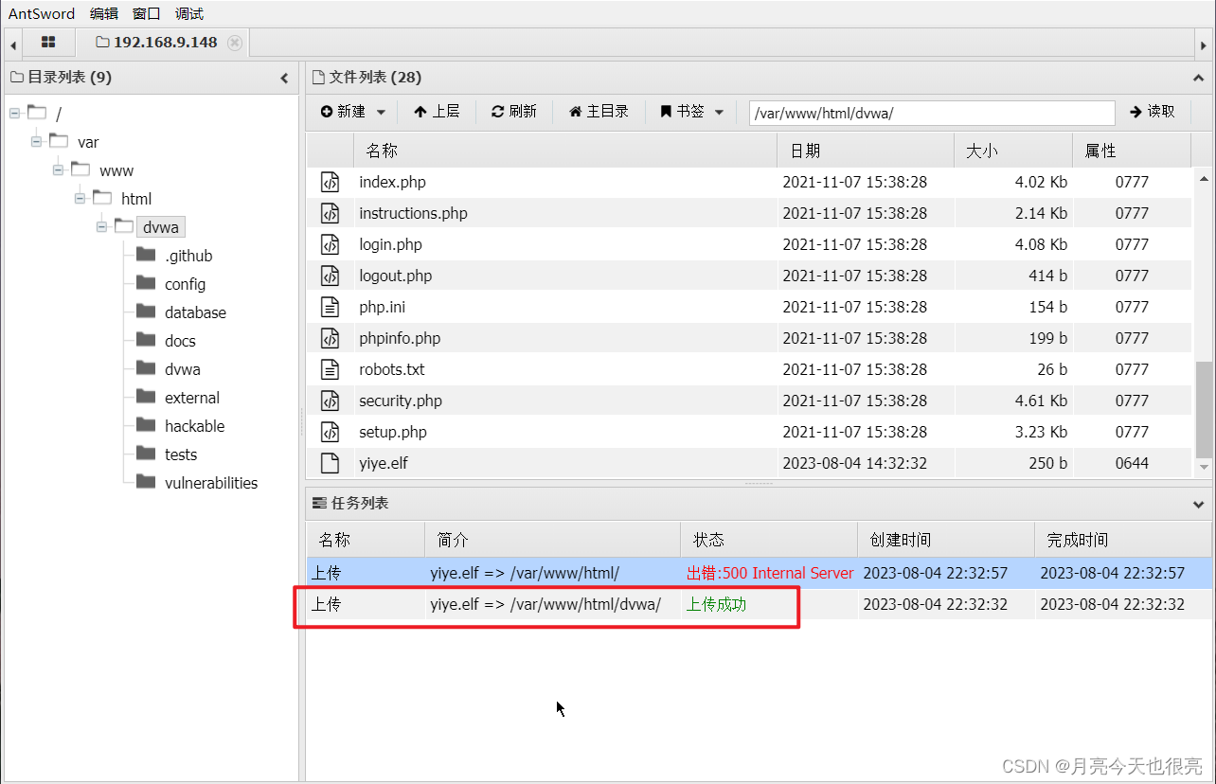Collapse the root / tree node
This screenshot has width=1216, height=784.
[x=15, y=114]
